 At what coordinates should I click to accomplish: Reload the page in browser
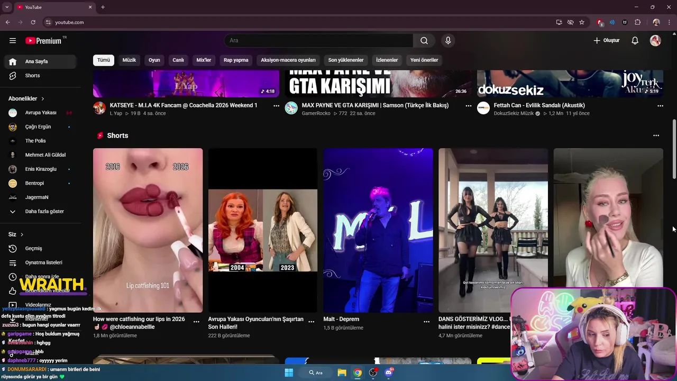[33, 22]
